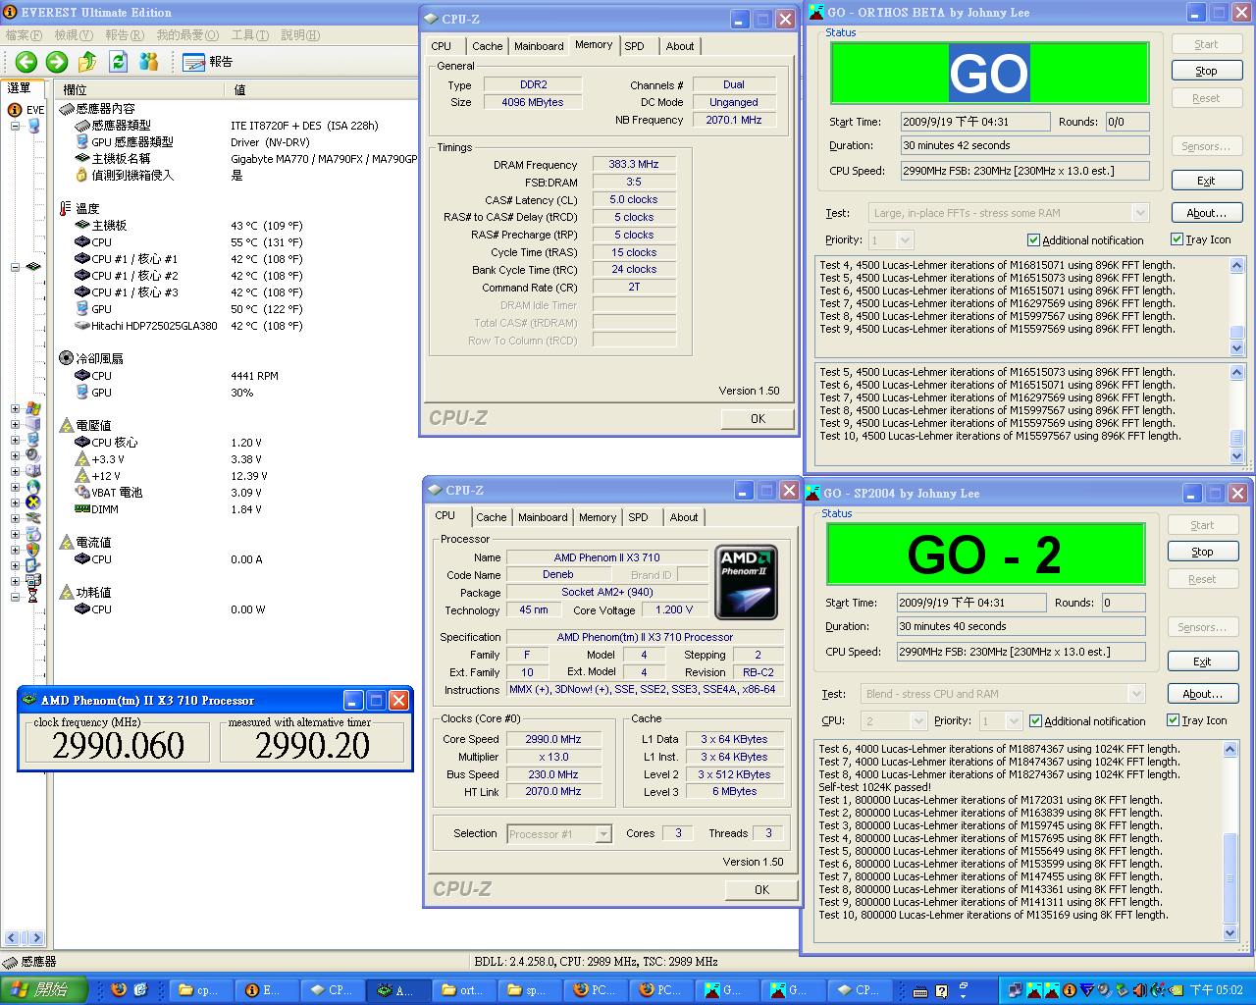This screenshot has width=1256, height=1005.
Task: Click the orange EVE root icon in tree
Action: pyautogui.click(x=15, y=109)
